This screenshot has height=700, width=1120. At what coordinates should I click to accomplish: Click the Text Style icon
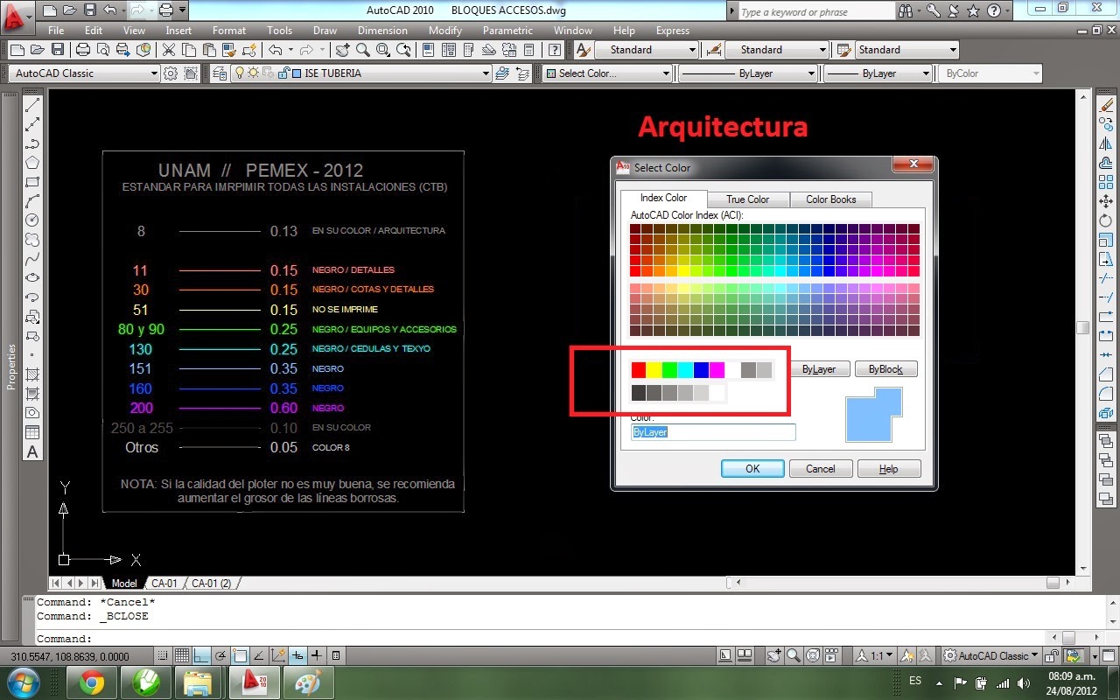(584, 50)
